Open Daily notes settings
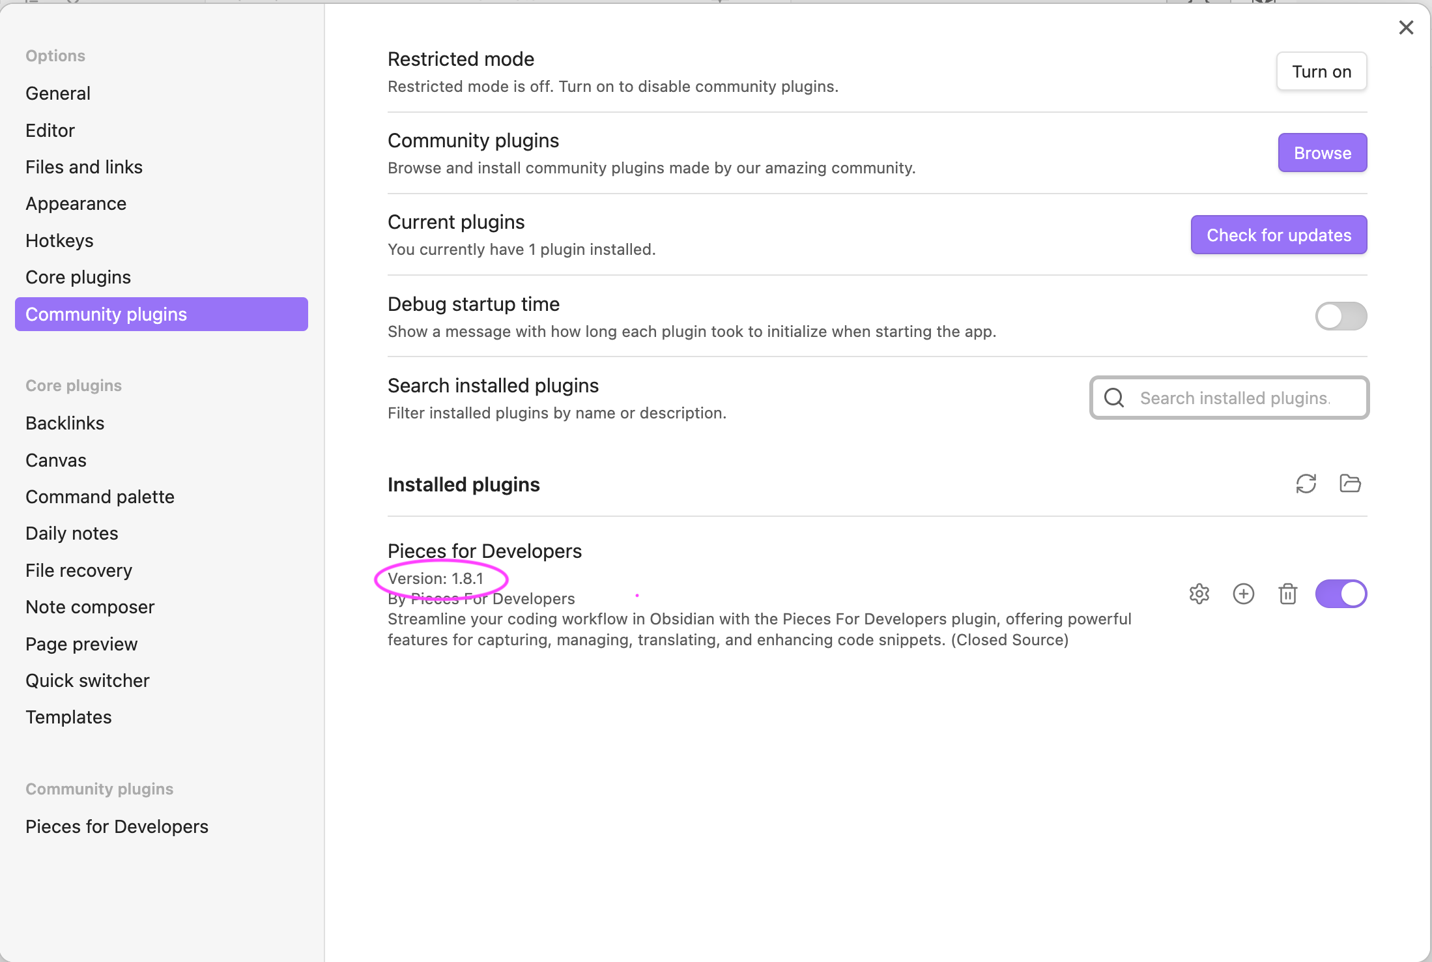Screen dimensions: 1432x962 tap(72, 532)
